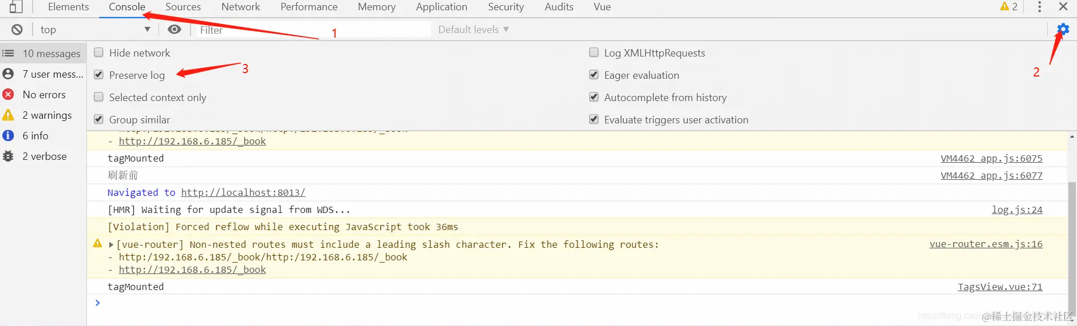Switch to the Network tab
Screen dimensions: 1077x326
(241, 7)
